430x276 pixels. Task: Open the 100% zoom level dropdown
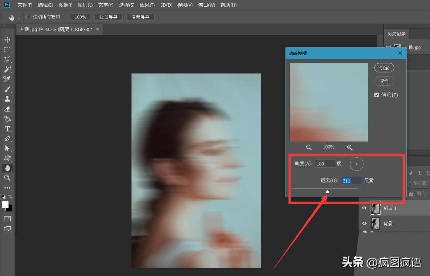(80, 17)
